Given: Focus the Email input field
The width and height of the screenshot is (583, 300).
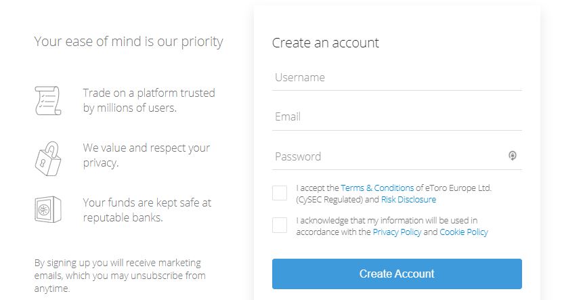Looking at the screenshot, I should tap(397, 117).
